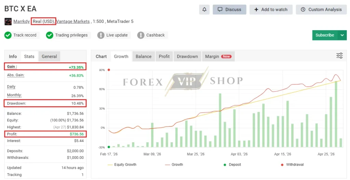Screen dimensions: 350x180
Task: Click the Highest value $1,830.84
Action: [x=75, y=127]
